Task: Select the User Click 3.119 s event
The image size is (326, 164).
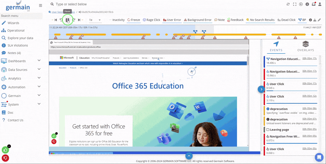Action: (291, 98)
